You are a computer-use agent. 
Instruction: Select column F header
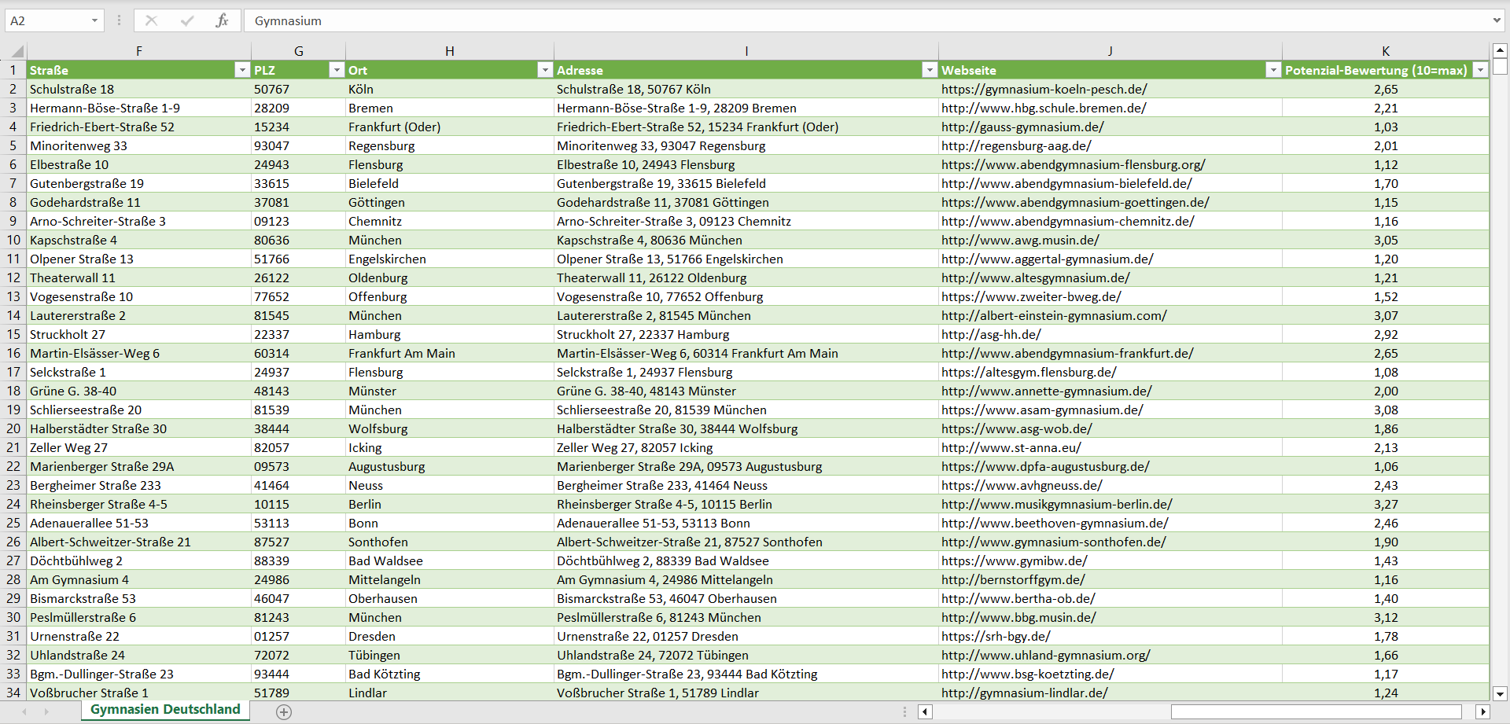click(138, 51)
